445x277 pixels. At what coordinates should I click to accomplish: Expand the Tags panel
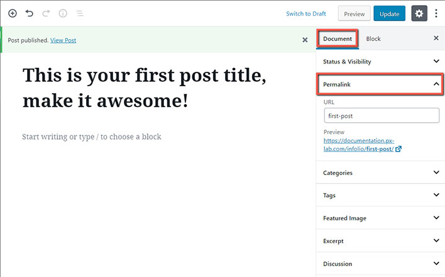(x=380, y=195)
